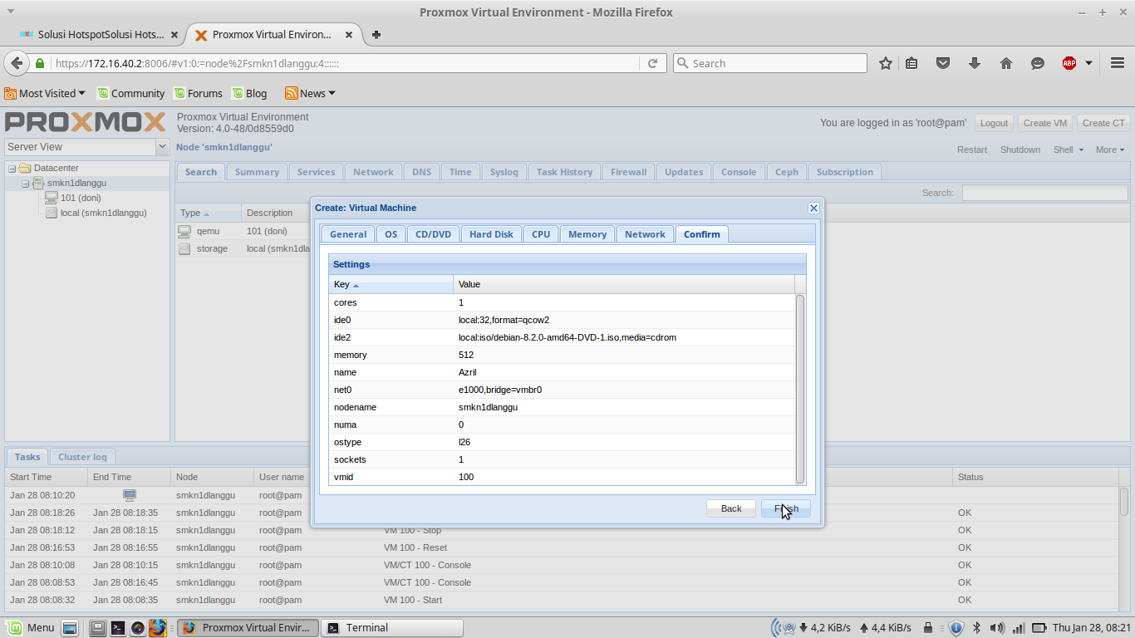
Task: Click the Restart node button
Action: click(x=972, y=150)
